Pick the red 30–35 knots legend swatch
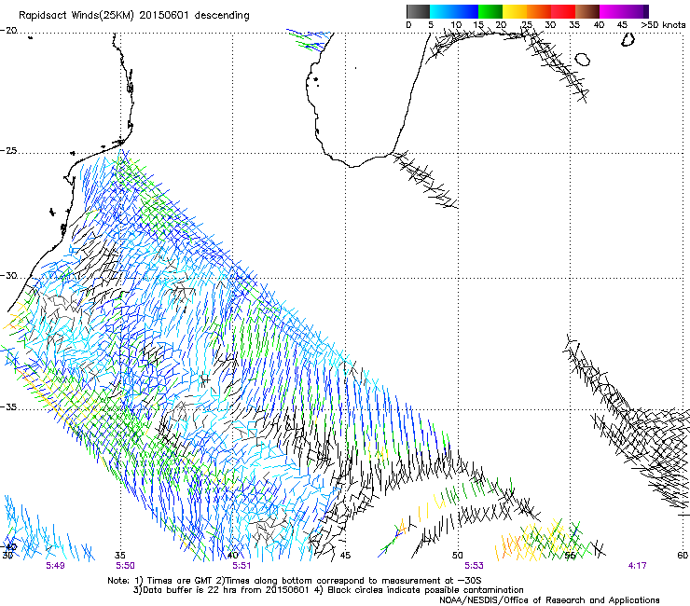The height and width of the screenshot is (606, 690). 563,11
